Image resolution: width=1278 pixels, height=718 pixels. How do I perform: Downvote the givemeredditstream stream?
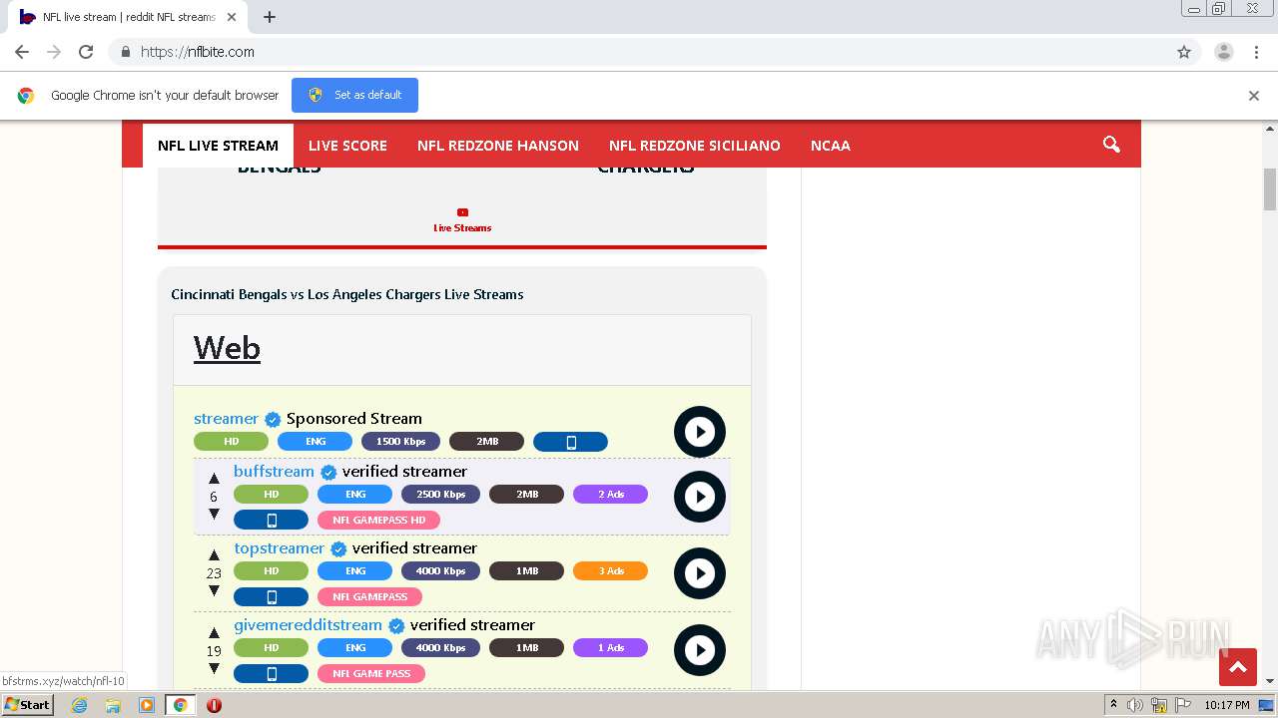(214, 668)
